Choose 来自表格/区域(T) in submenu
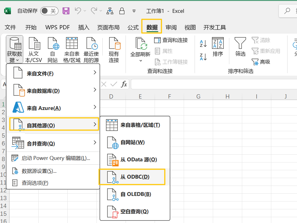 point(135,125)
